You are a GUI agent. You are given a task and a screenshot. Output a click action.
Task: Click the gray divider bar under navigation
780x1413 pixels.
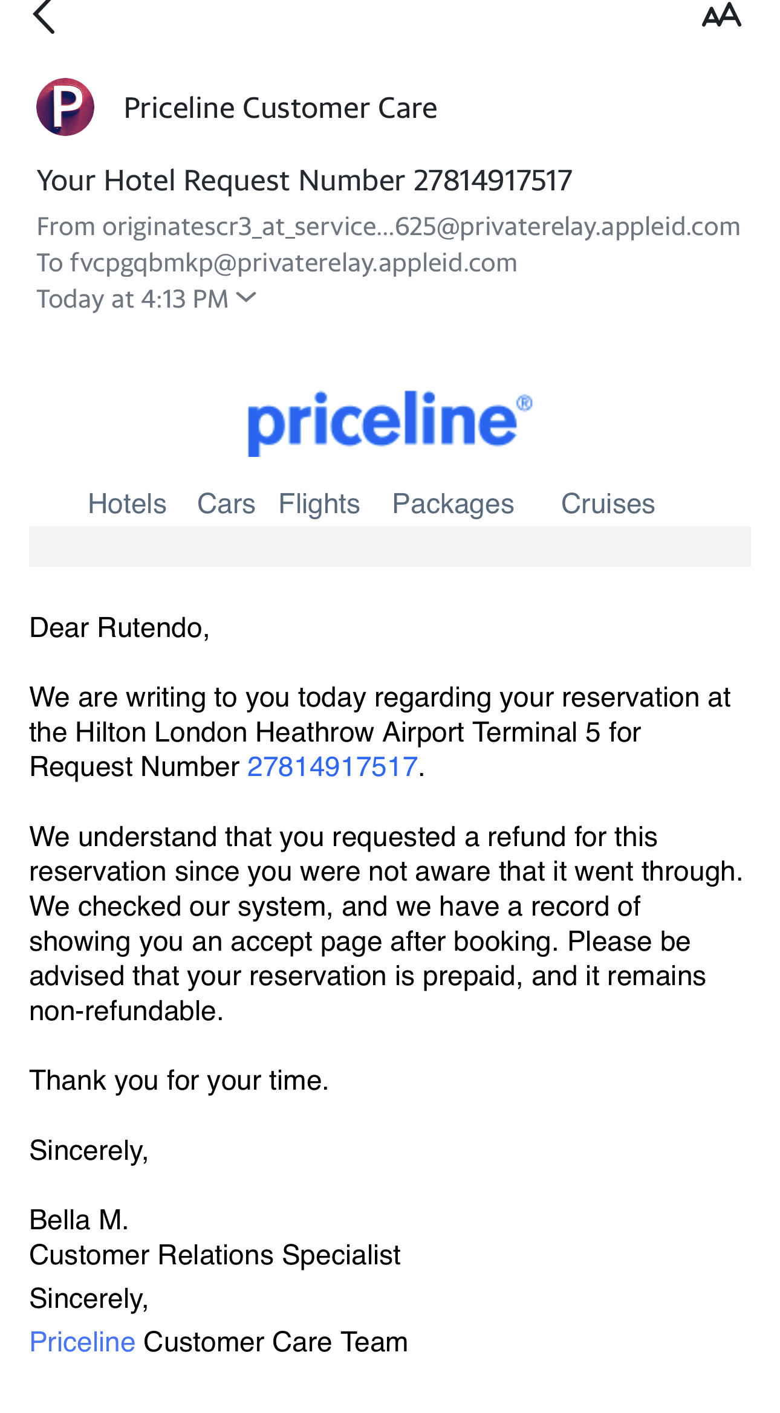coord(390,546)
